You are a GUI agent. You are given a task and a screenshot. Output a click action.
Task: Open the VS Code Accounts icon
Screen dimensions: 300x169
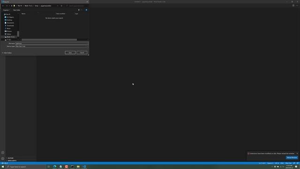point(3,153)
